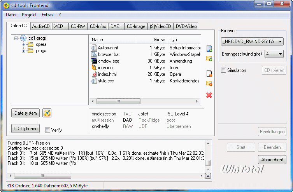Viewport: 293px width, 192px height.
Task: Click the log scroll-up arrow
Action: (208, 143)
